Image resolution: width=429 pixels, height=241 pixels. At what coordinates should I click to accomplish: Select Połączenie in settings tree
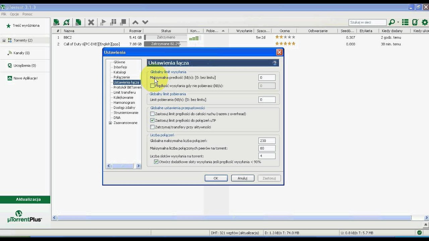tap(122, 77)
